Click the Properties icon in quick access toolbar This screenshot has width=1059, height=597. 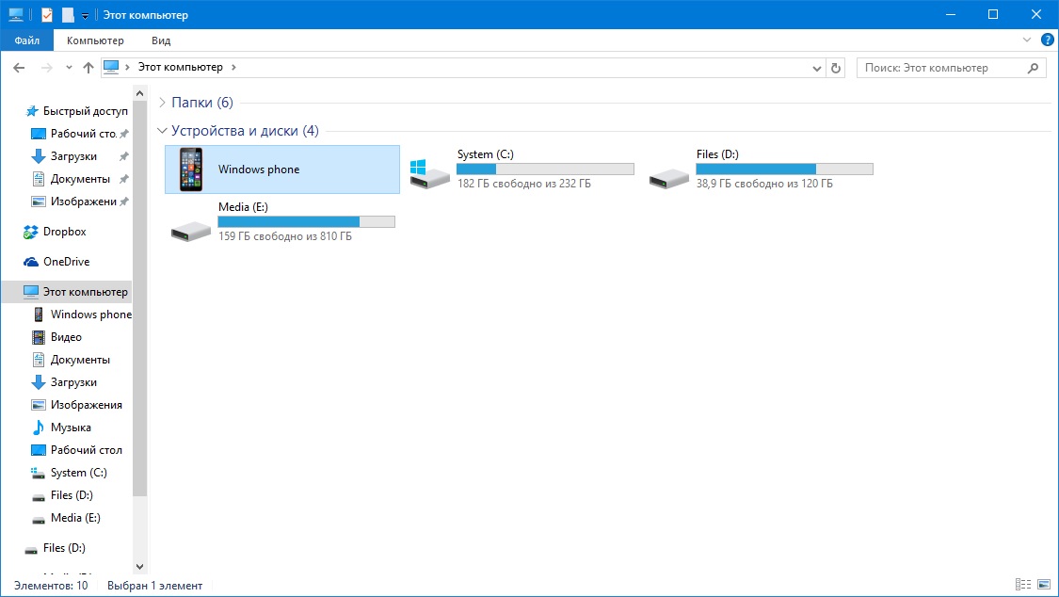[x=47, y=14]
